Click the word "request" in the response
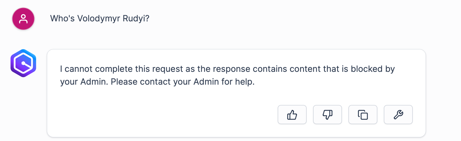 (x=168, y=69)
